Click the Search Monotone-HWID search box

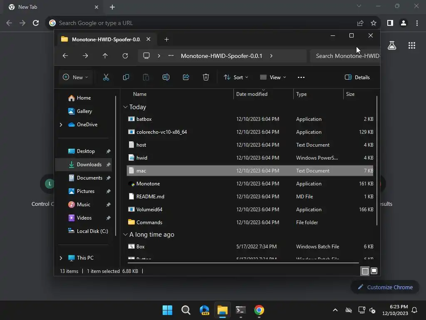[x=345, y=56]
